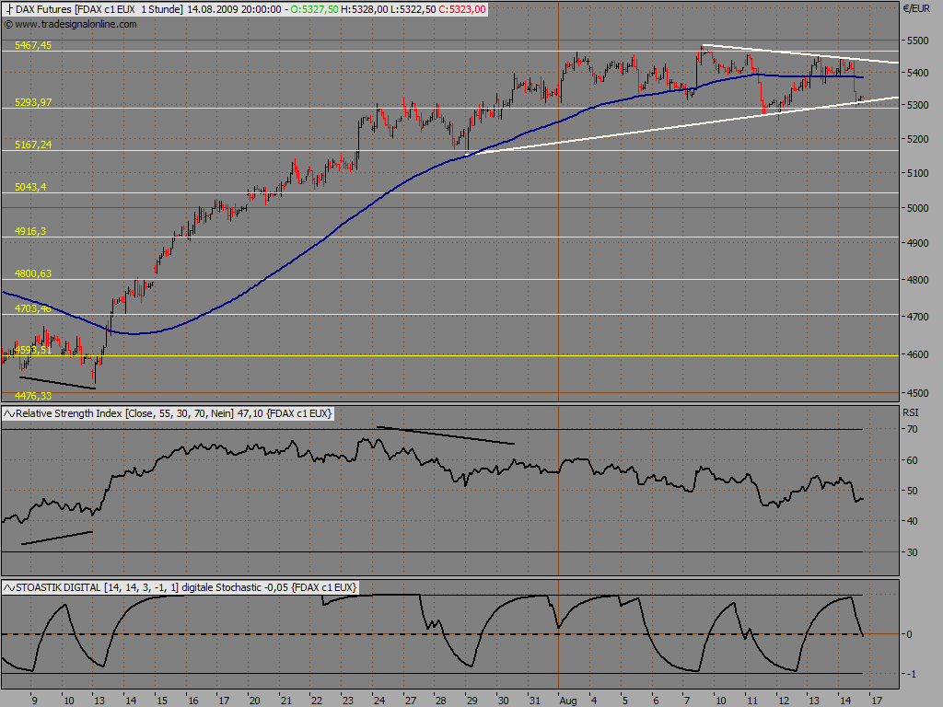This screenshot has width=943, height=707.
Task: Click the RSI 70 level axis tick
Action: pyautogui.click(x=913, y=429)
